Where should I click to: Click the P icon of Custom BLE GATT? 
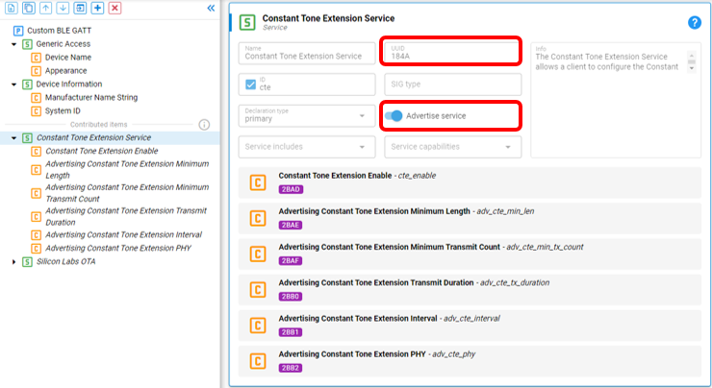[18, 31]
